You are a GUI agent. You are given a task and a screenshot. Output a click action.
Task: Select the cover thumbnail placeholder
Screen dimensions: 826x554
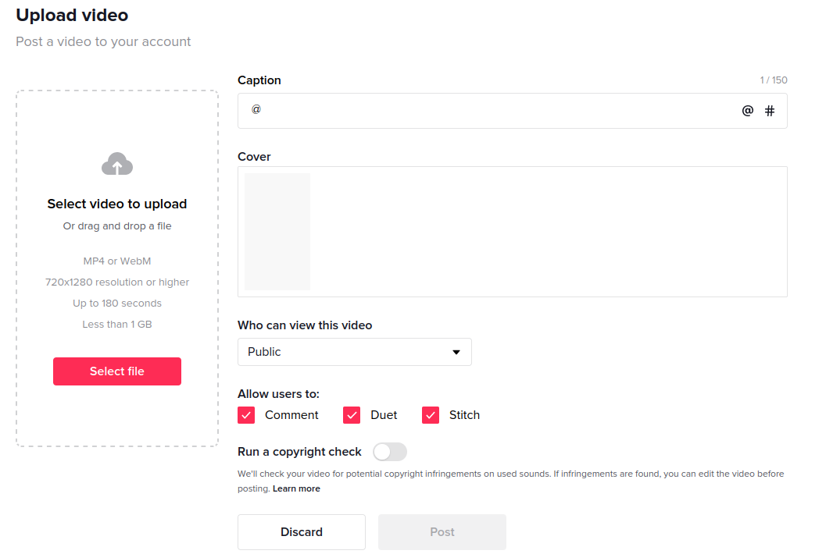coord(277,232)
